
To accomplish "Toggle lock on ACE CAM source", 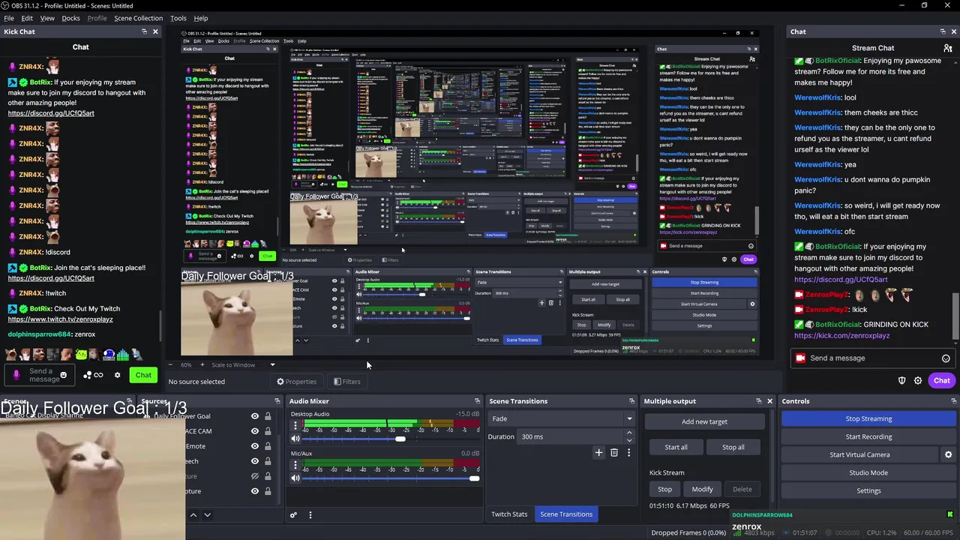I will point(267,431).
